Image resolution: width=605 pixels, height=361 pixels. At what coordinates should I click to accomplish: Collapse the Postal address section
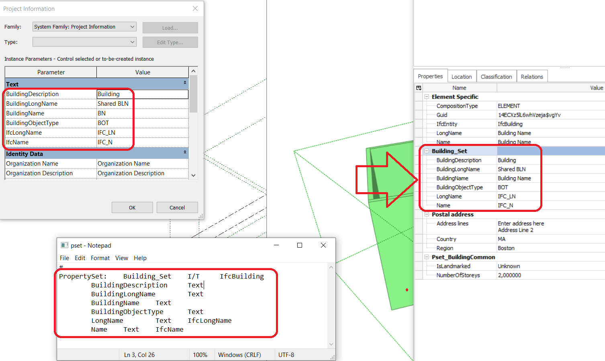(x=426, y=214)
